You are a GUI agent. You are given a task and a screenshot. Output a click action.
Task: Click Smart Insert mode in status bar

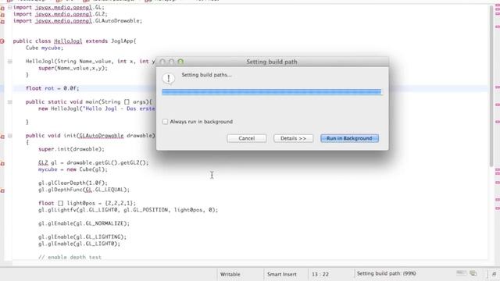click(x=281, y=274)
